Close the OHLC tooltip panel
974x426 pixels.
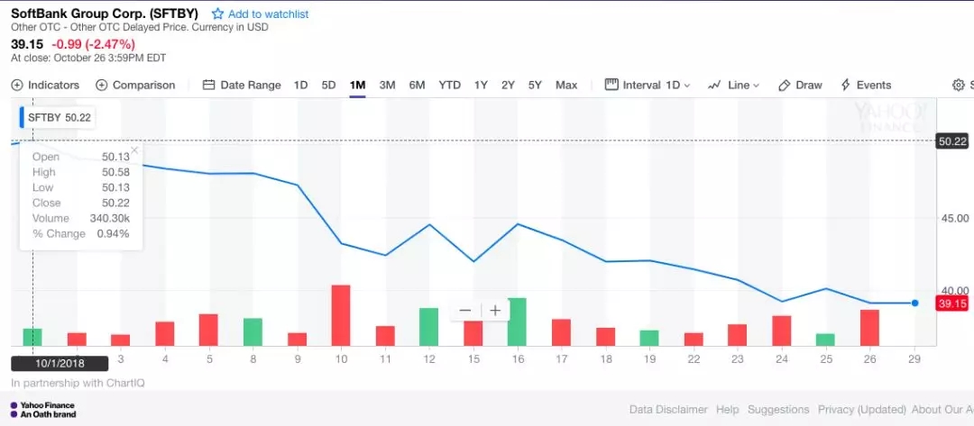(x=134, y=150)
